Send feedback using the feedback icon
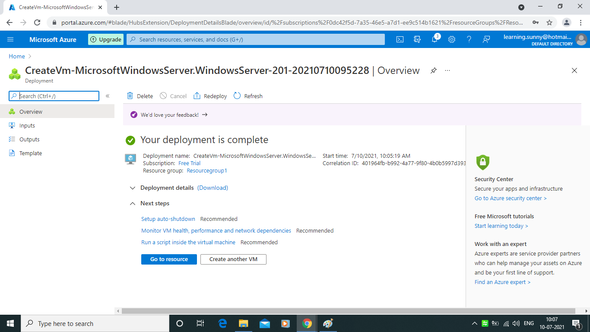The image size is (590, 332). tap(486, 39)
